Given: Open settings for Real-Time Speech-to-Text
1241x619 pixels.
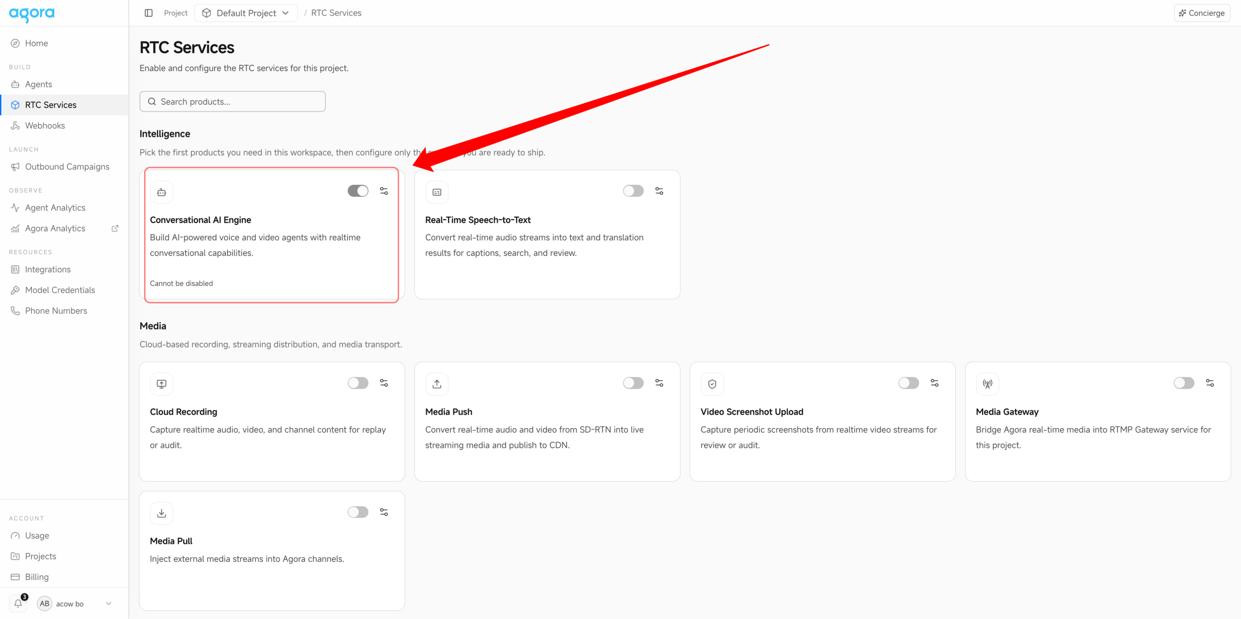Looking at the screenshot, I should coord(659,191).
